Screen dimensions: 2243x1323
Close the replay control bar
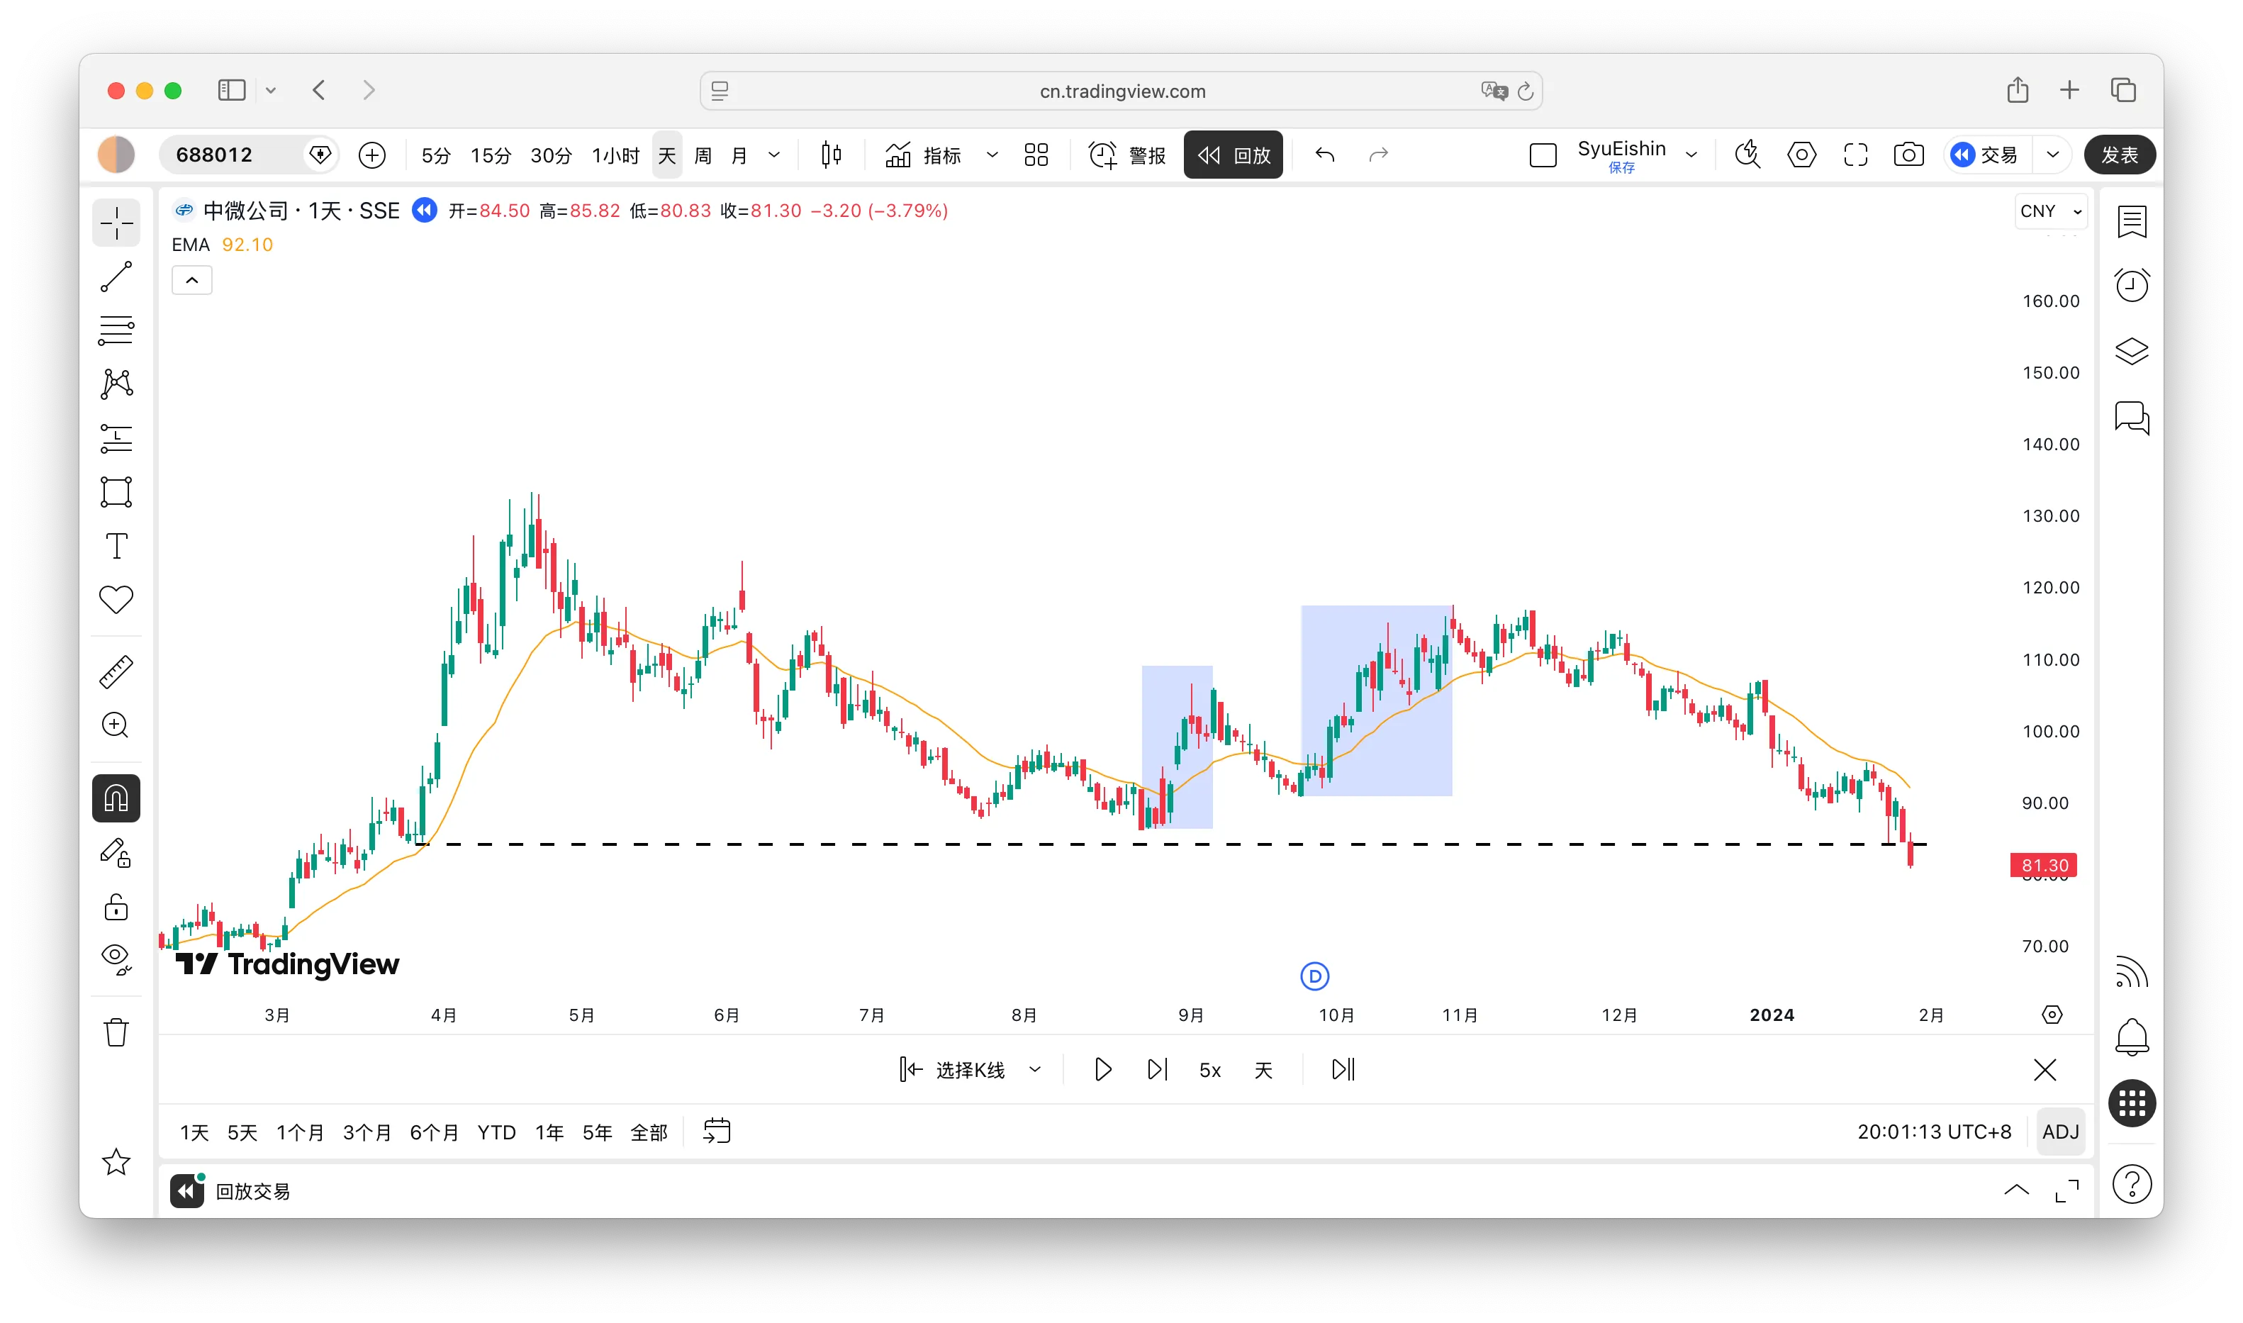pos(2045,1070)
